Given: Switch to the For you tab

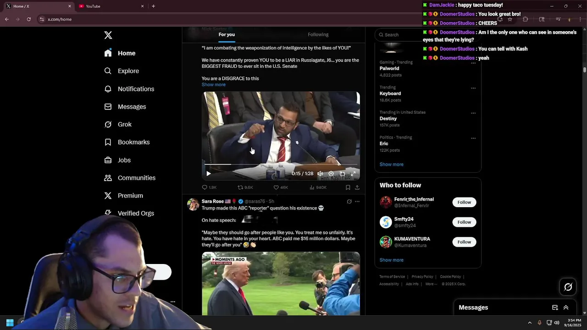Looking at the screenshot, I should click(x=227, y=34).
